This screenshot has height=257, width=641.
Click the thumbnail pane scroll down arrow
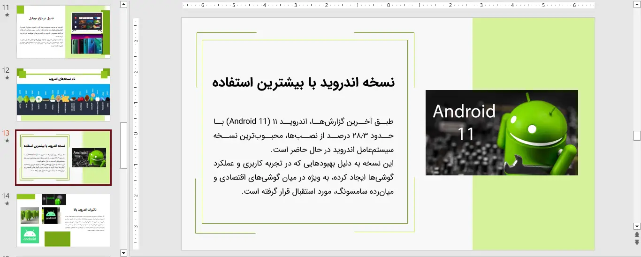click(x=124, y=253)
